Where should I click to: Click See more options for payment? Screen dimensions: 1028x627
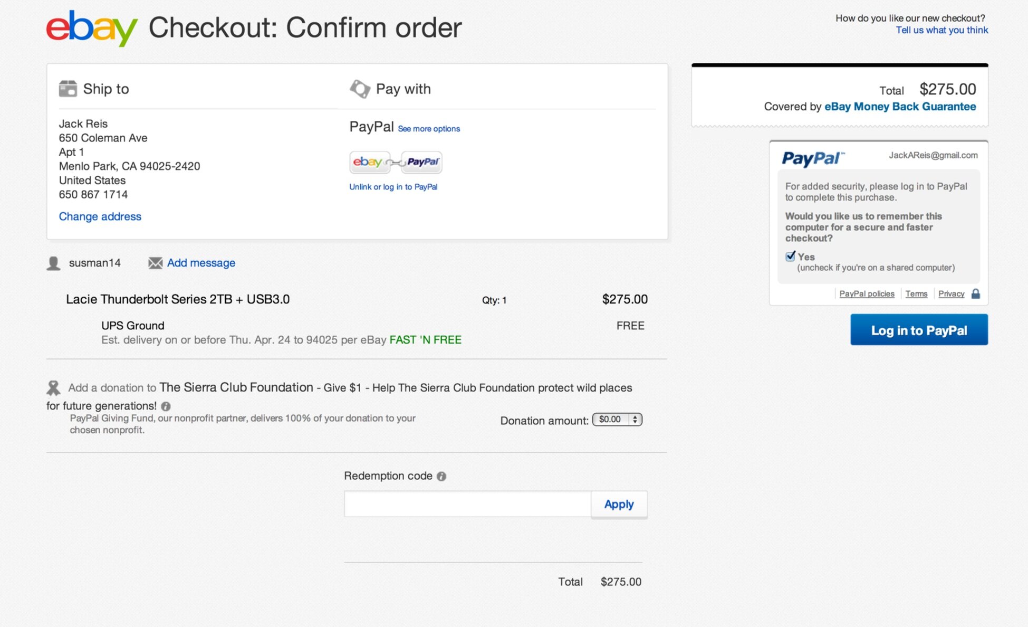(429, 129)
